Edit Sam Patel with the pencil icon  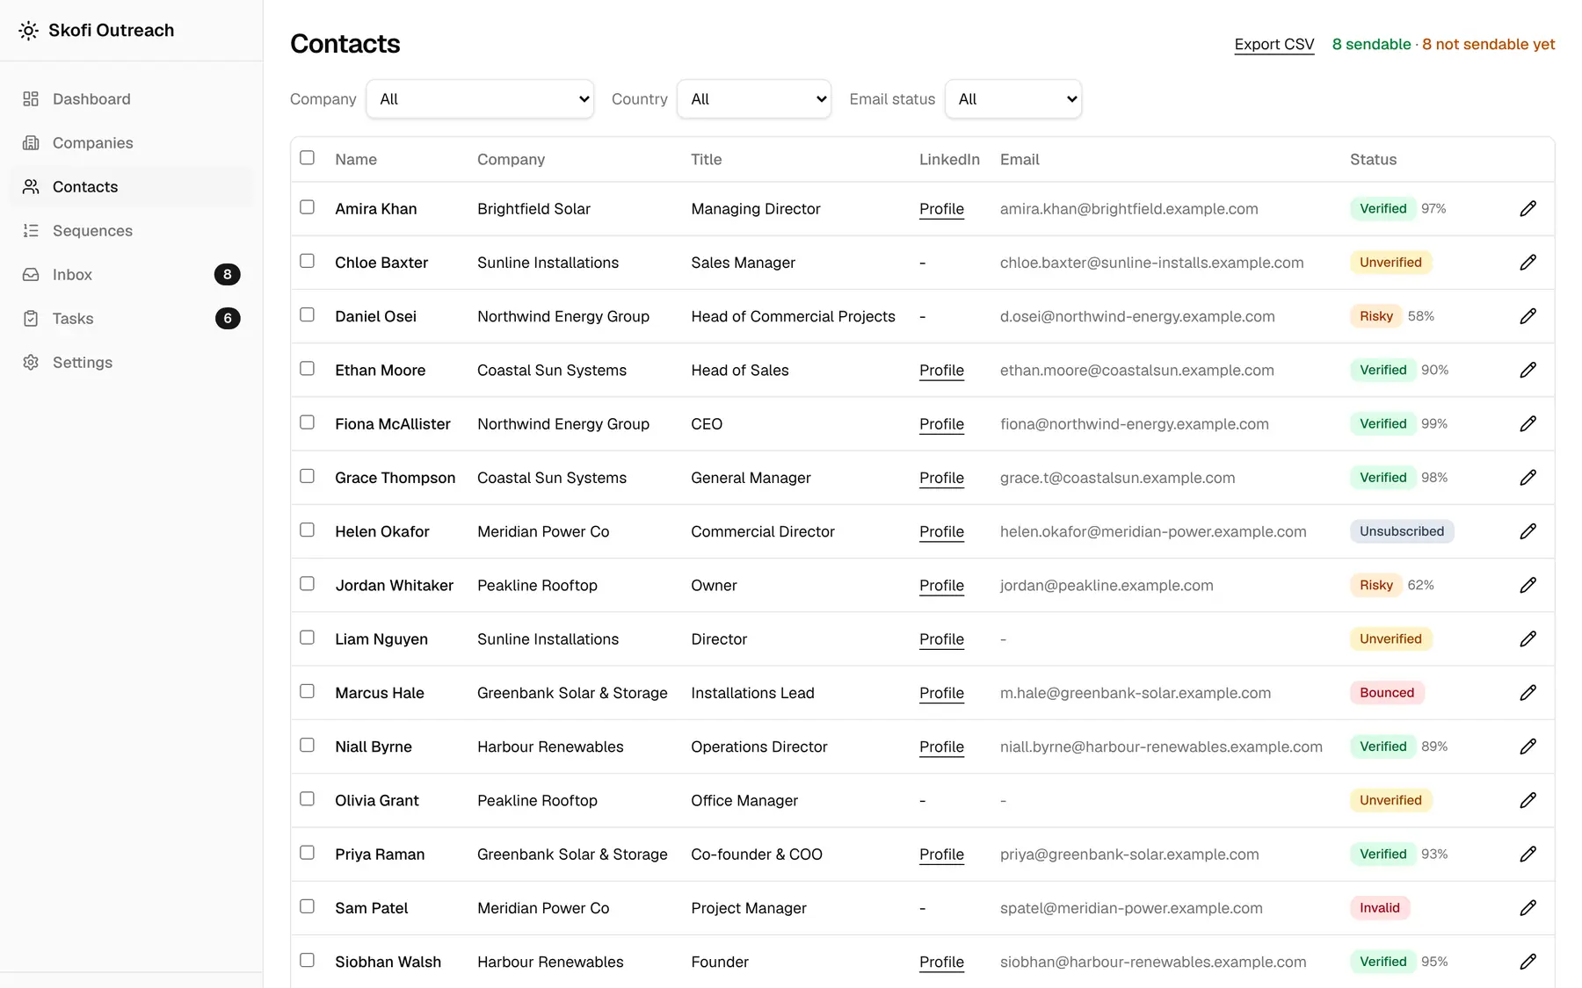[x=1528, y=908]
